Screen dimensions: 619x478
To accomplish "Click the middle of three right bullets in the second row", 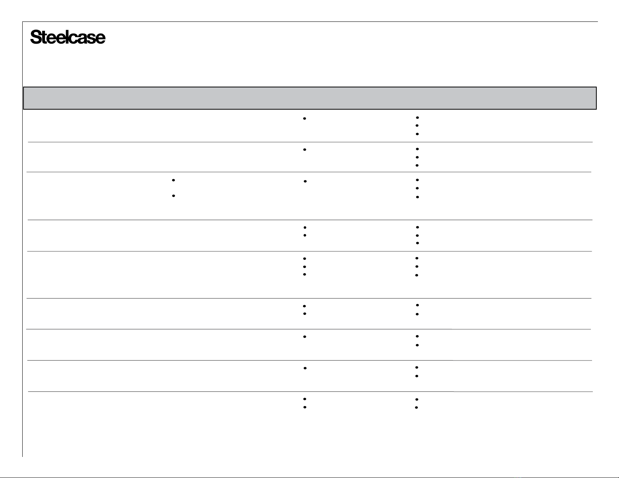I will pyautogui.click(x=417, y=157).
